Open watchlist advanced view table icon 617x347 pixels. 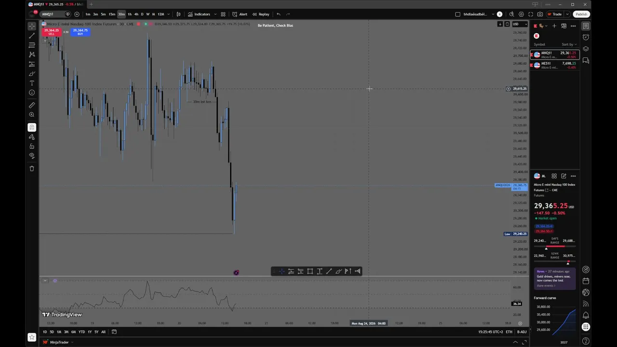pos(563,26)
